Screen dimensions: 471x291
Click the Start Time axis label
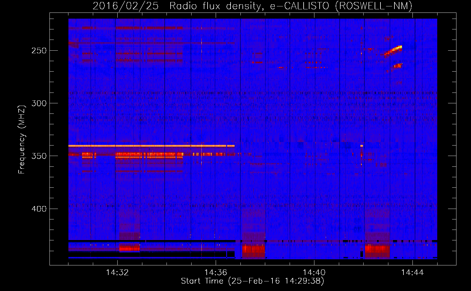point(252,281)
